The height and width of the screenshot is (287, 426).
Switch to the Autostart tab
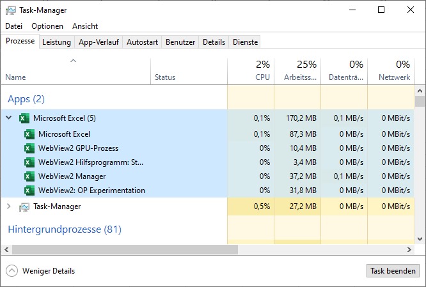(142, 42)
